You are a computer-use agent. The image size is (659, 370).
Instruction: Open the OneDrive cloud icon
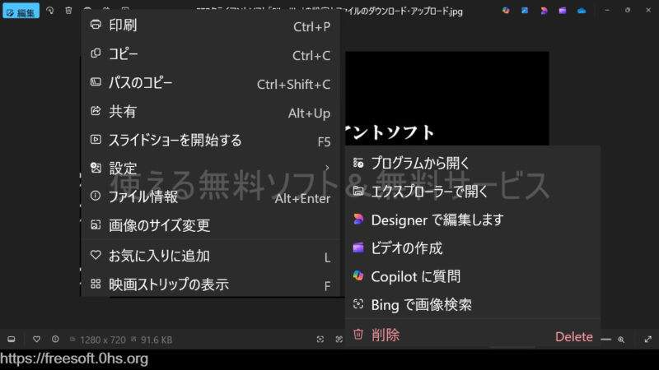tap(582, 11)
